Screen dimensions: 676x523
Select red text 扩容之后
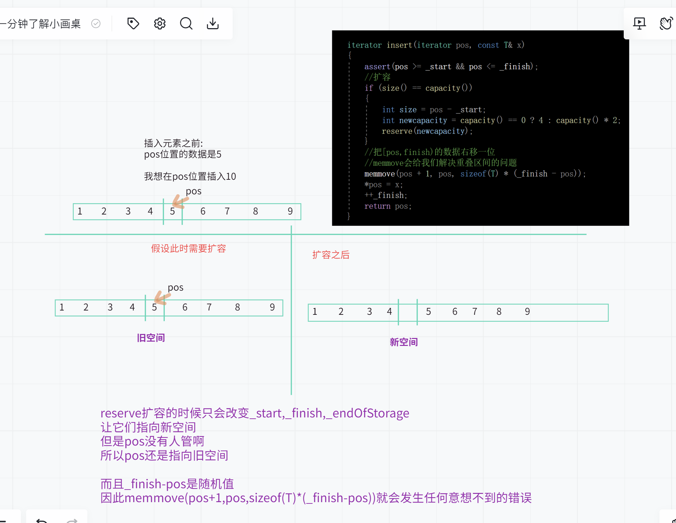tap(331, 255)
